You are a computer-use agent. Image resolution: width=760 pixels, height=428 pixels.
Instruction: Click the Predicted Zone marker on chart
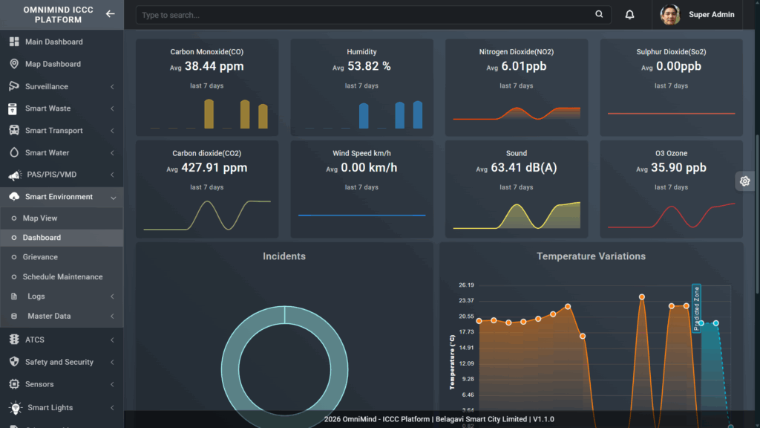(x=696, y=308)
